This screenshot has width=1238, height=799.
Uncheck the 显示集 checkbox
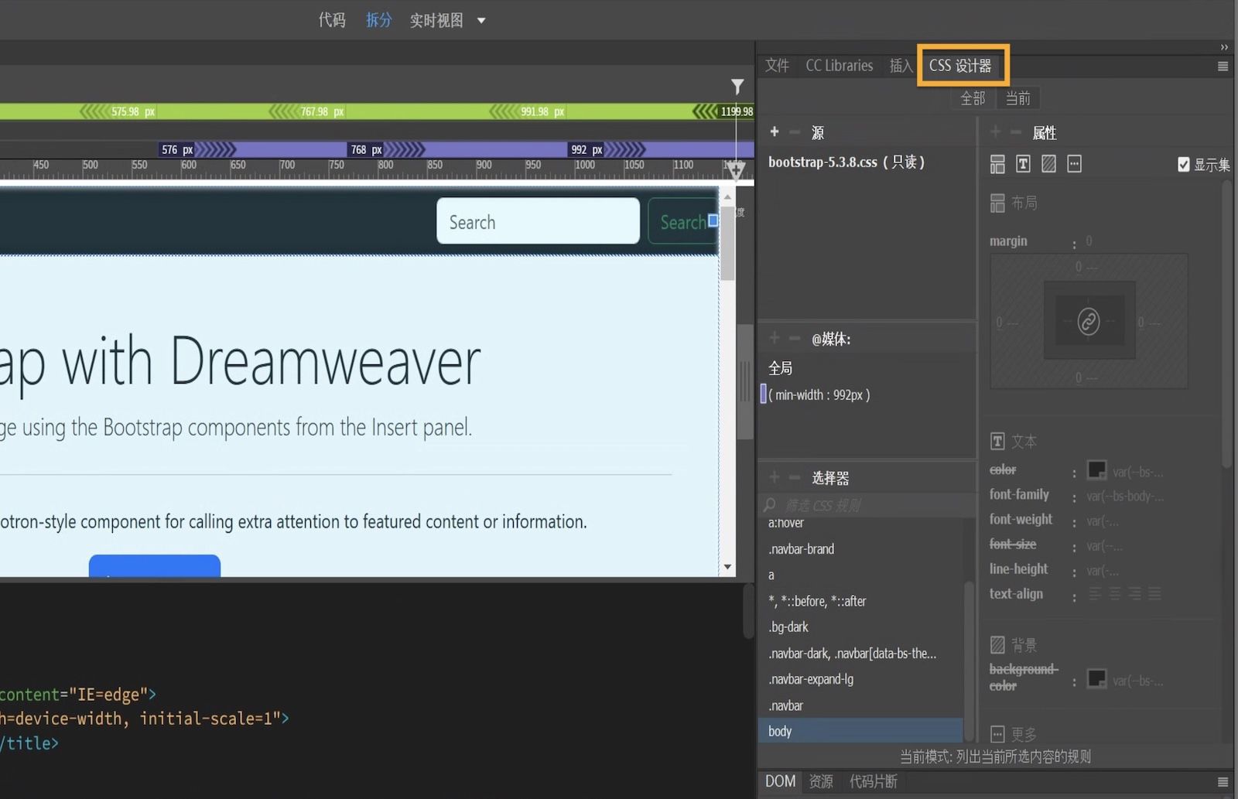[x=1183, y=164]
